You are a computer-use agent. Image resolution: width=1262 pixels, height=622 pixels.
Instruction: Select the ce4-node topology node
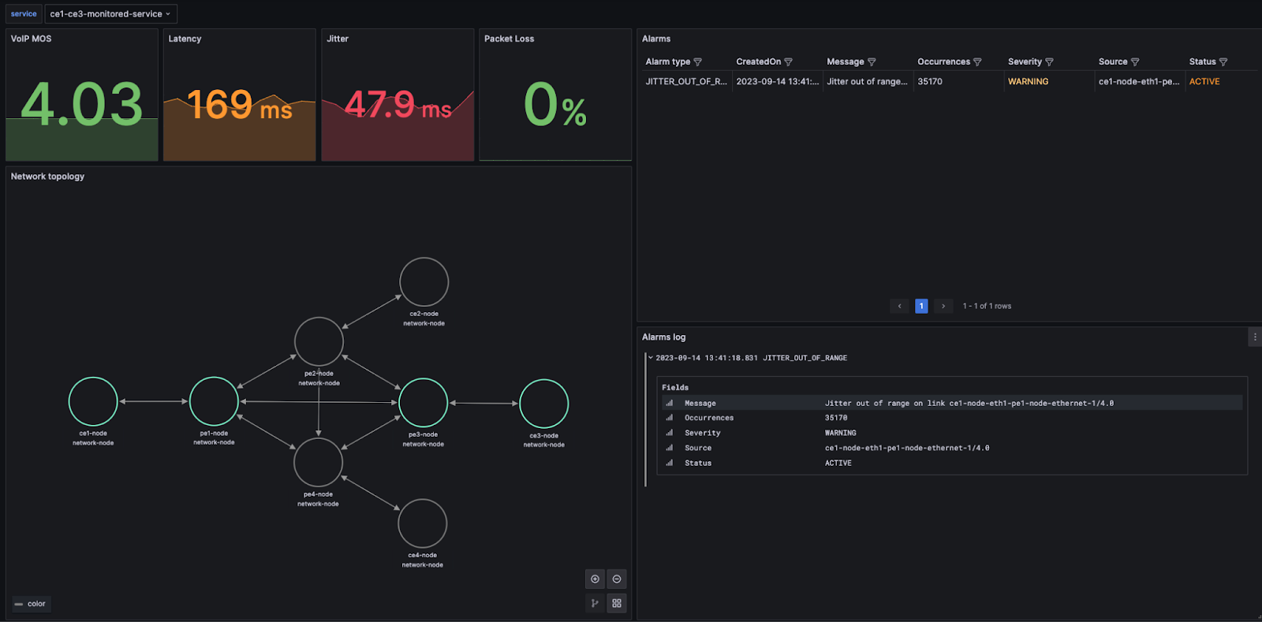click(423, 523)
